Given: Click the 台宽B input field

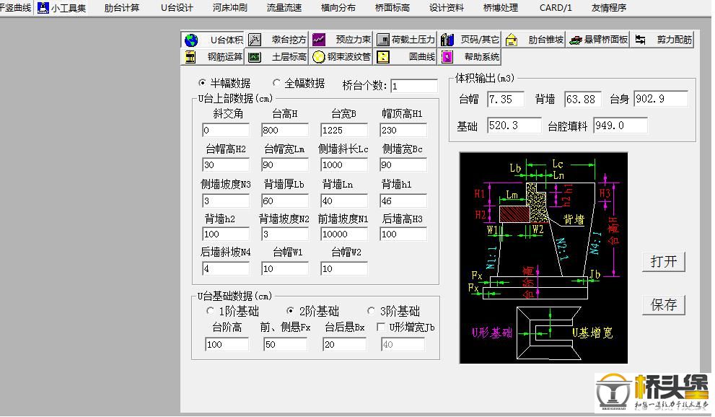Looking at the screenshot, I should pyautogui.click(x=344, y=131).
